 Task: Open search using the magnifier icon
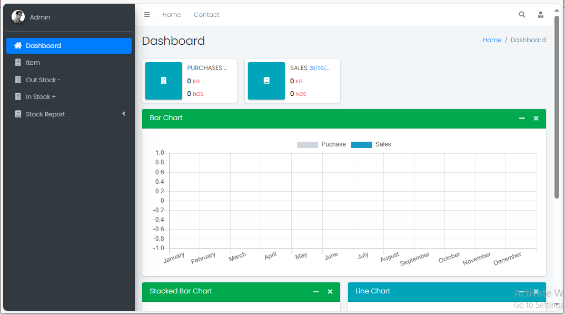pyautogui.click(x=522, y=15)
